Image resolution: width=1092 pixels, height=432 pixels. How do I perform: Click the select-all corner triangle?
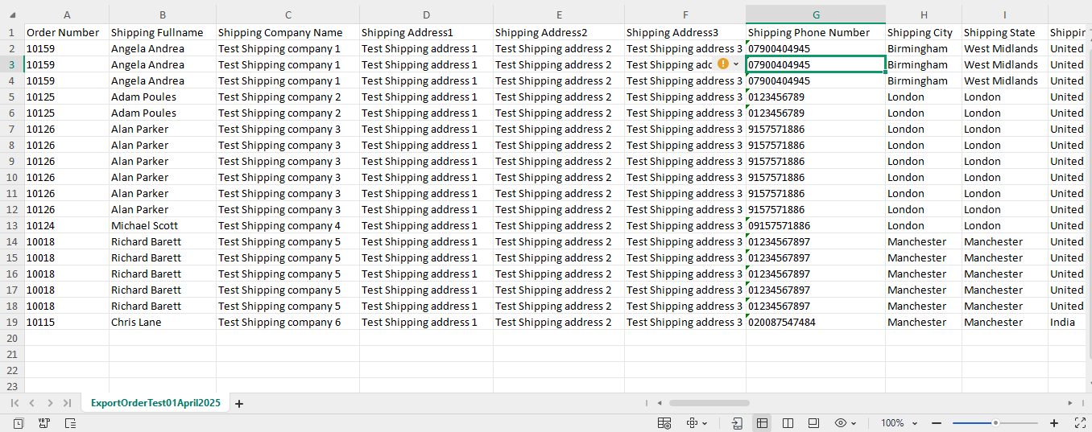coord(13,14)
